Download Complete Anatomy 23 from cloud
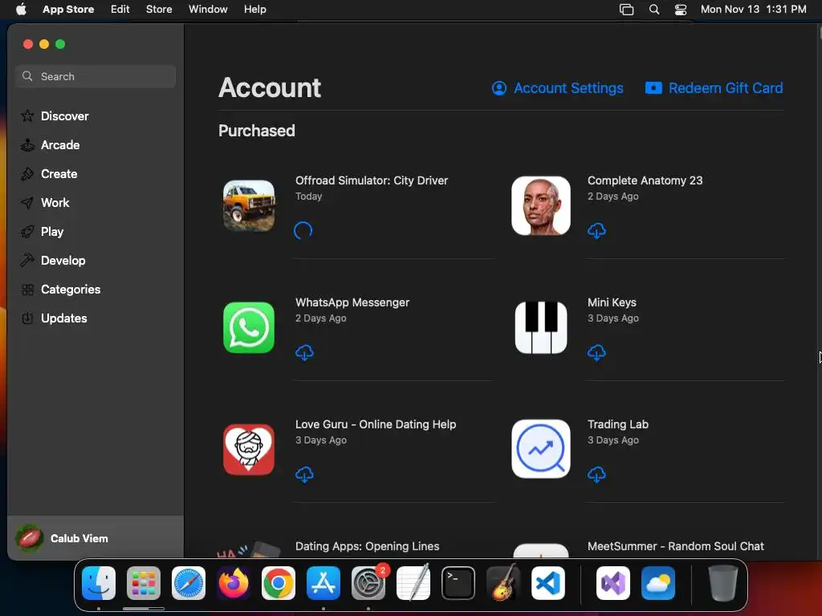Image resolution: width=822 pixels, height=616 pixels. pos(596,230)
